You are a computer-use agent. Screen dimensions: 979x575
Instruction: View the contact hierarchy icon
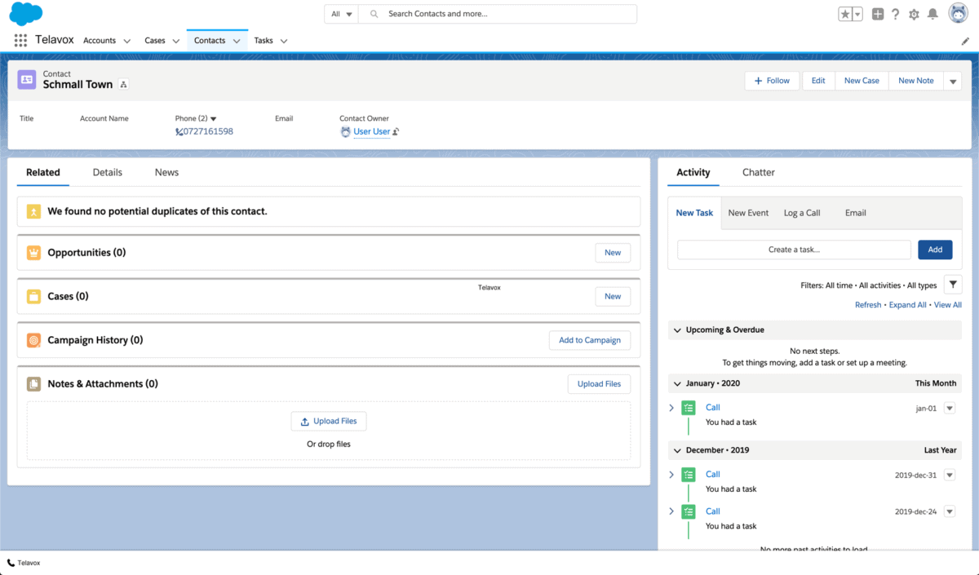pyautogui.click(x=123, y=84)
